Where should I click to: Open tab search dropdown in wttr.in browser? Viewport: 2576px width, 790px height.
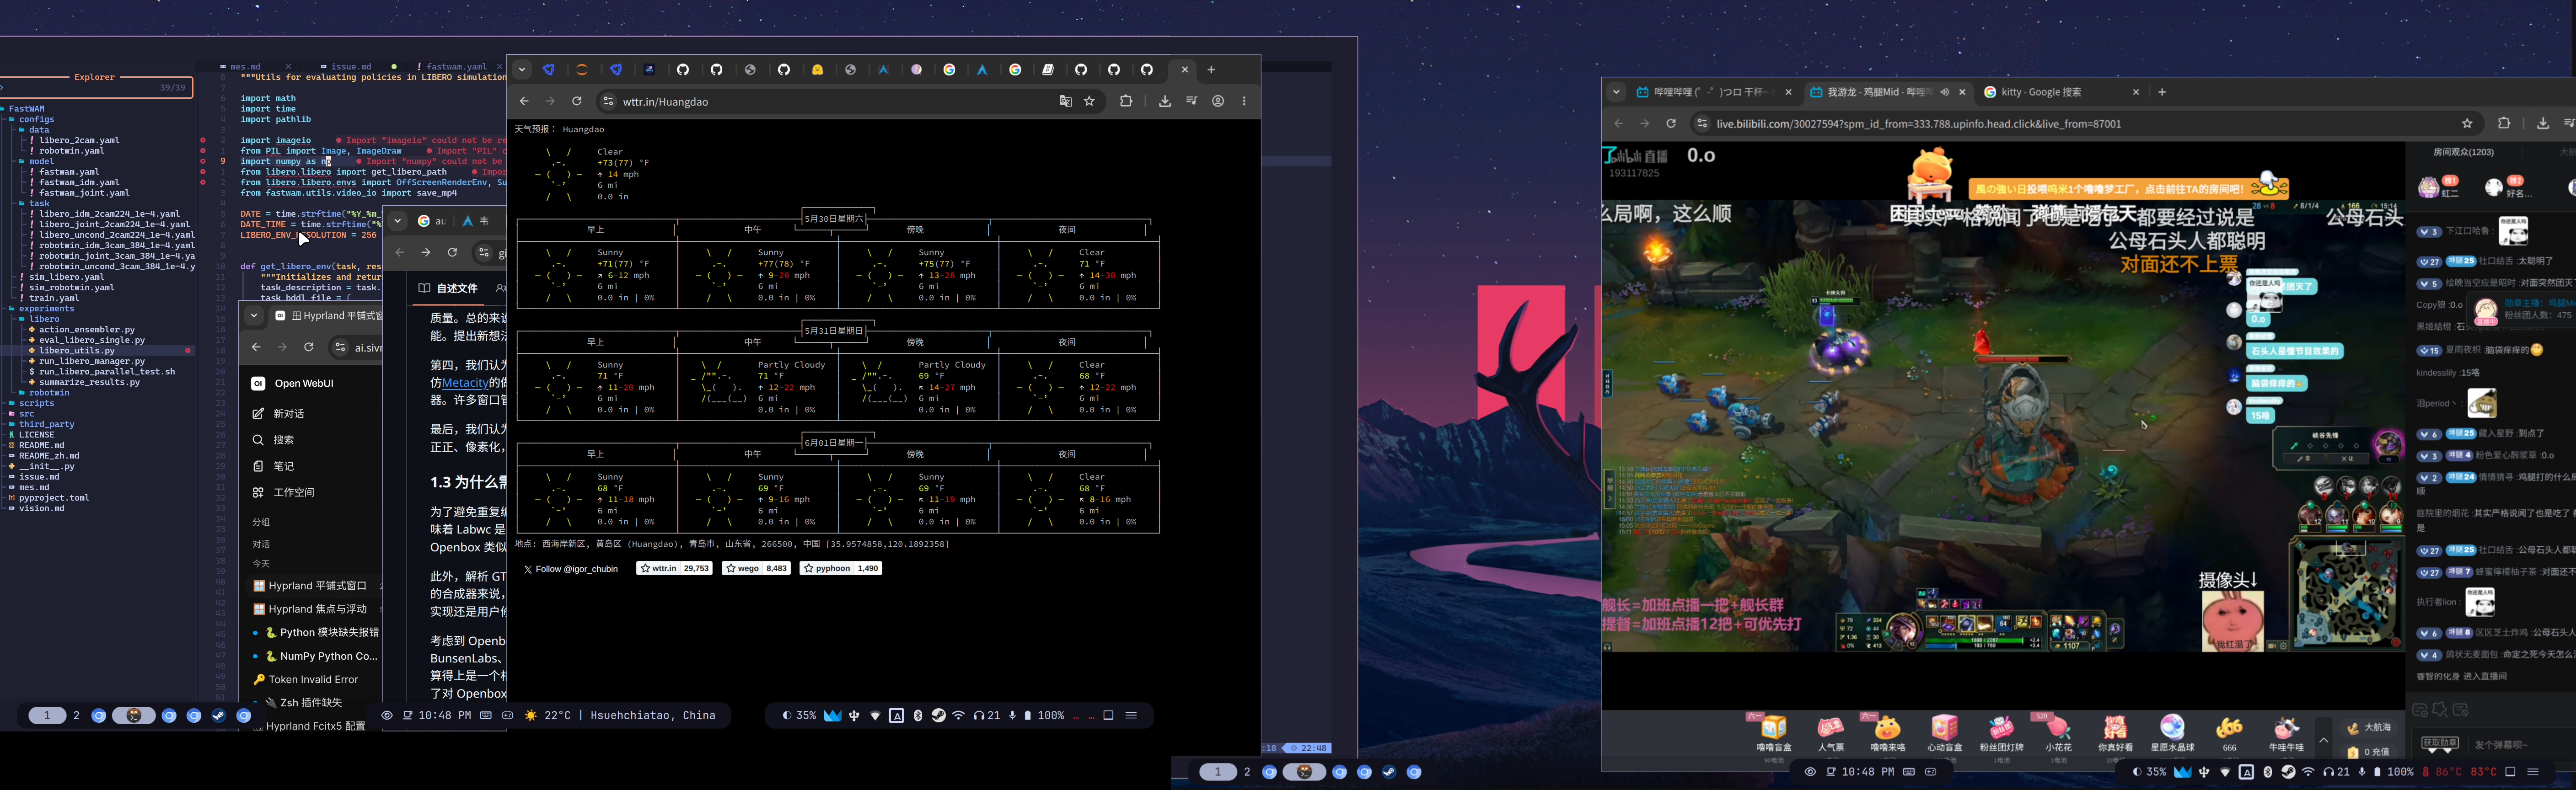[x=522, y=69]
